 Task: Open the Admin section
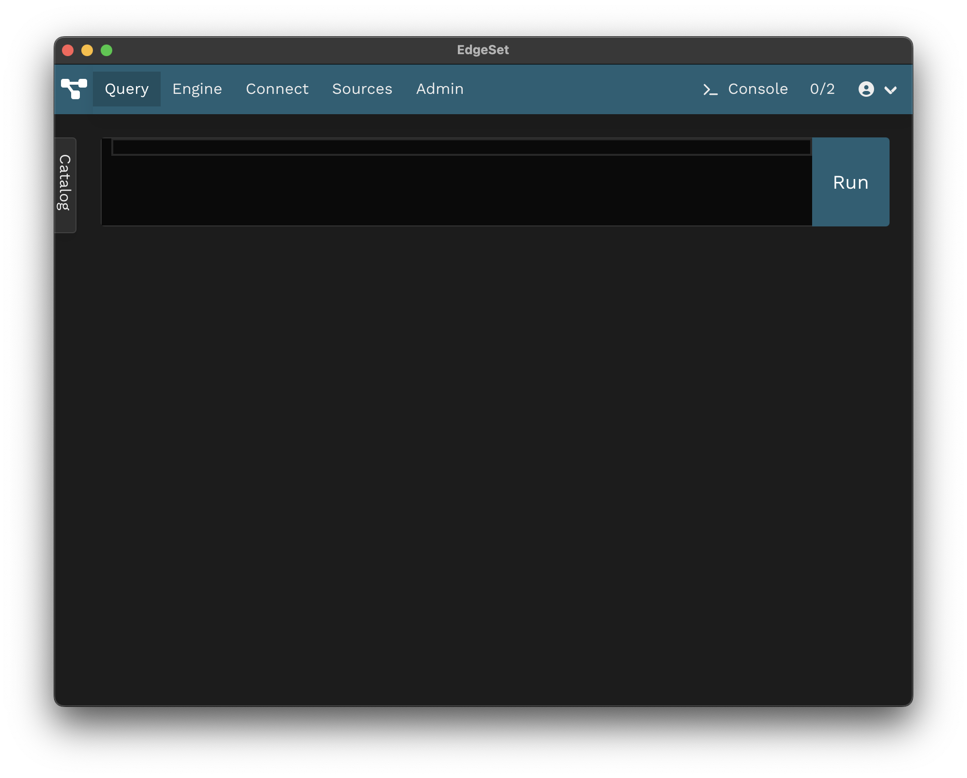[440, 89]
